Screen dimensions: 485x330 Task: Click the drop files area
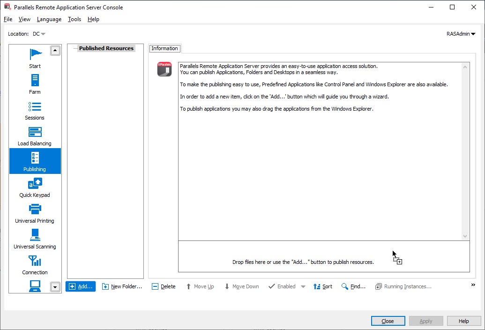tap(324, 257)
